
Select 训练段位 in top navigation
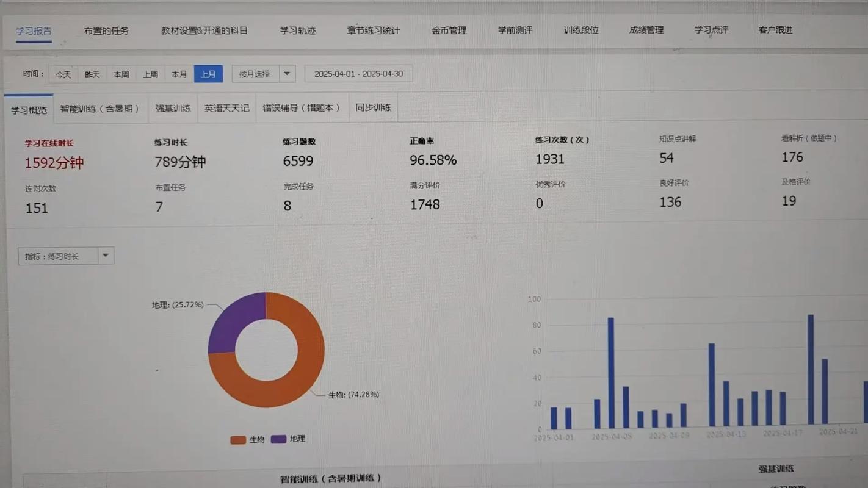[x=581, y=30]
